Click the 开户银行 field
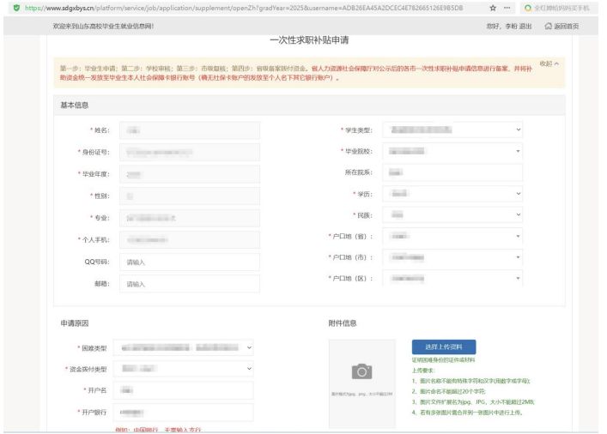Screen dimensions: 607x434 click(x=184, y=413)
